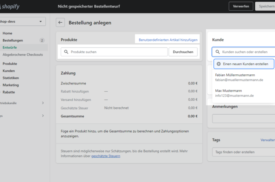Open Produkte in the sidebar
The width and height of the screenshot is (275, 182).
pyautogui.click(x=10, y=63)
